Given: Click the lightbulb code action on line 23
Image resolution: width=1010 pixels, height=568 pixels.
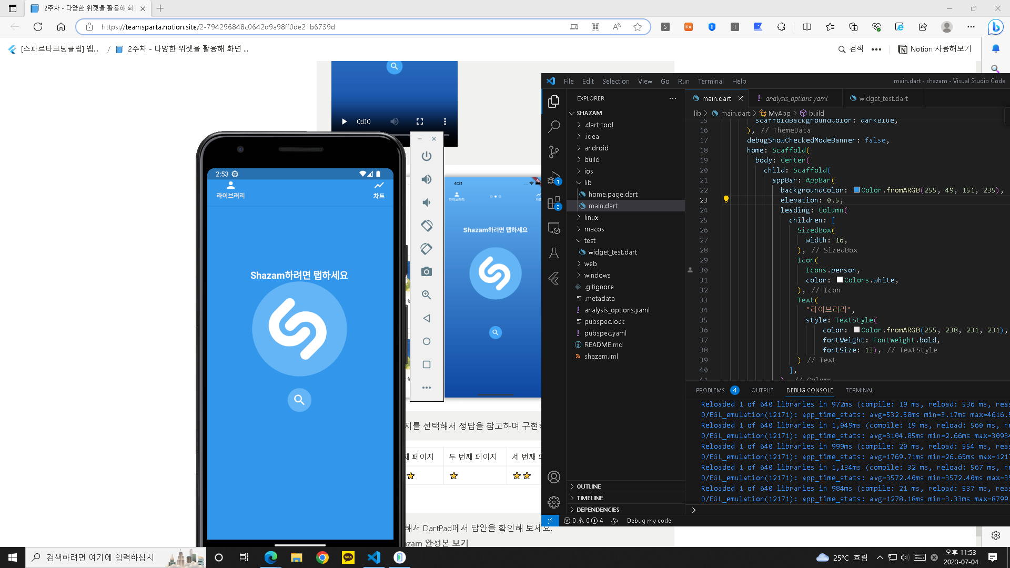Looking at the screenshot, I should pos(726,199).
